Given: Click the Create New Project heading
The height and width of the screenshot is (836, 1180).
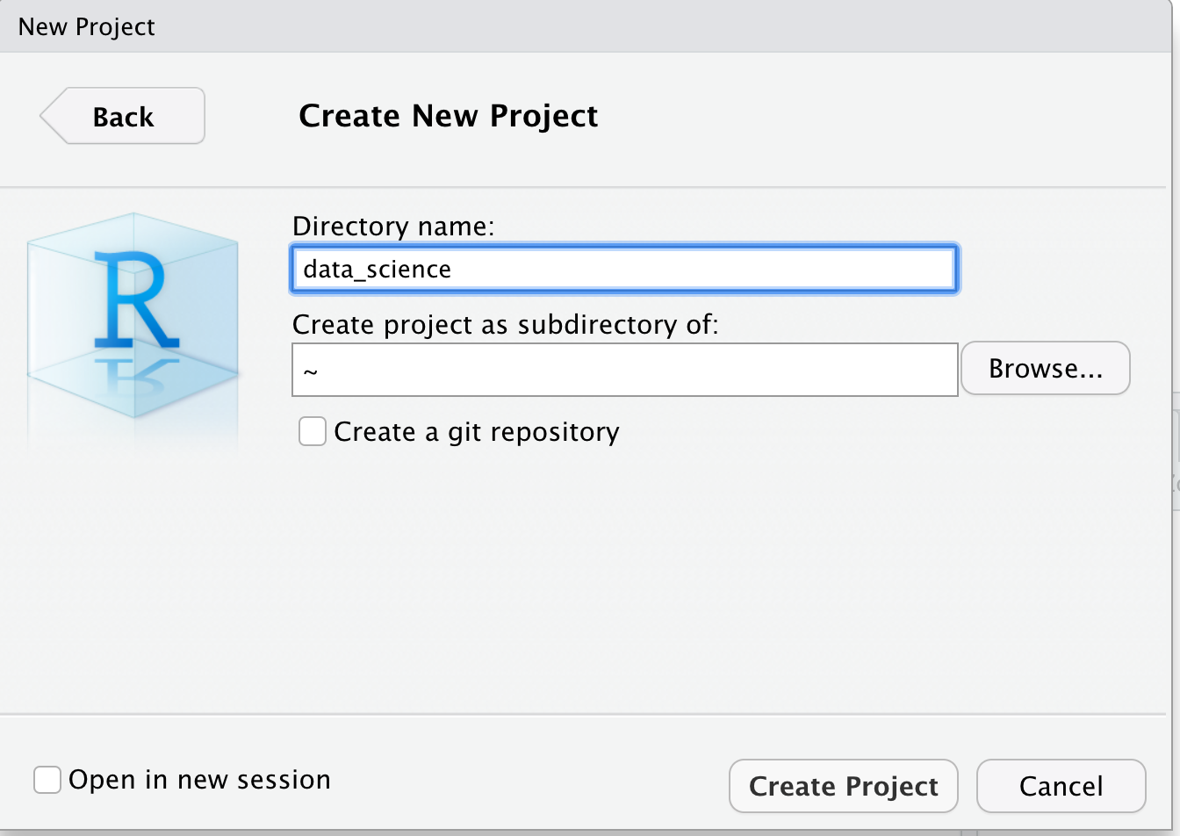Looking at the screenshot, I should click(449, 116).
